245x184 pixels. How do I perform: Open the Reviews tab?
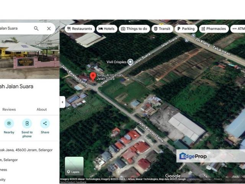click(x=9, y=109)
